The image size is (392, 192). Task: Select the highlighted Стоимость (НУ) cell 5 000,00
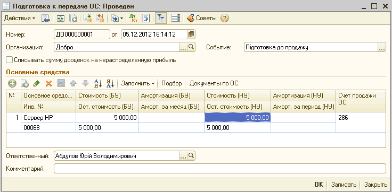(x=237, y=118)
